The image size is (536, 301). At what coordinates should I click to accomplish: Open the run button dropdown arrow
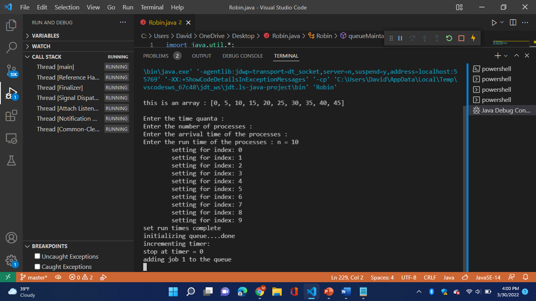(x=502, y=23)
